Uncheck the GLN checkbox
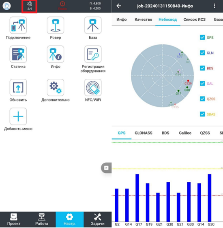This screenshot has width=223, height=228. click(x=202, y=53)
